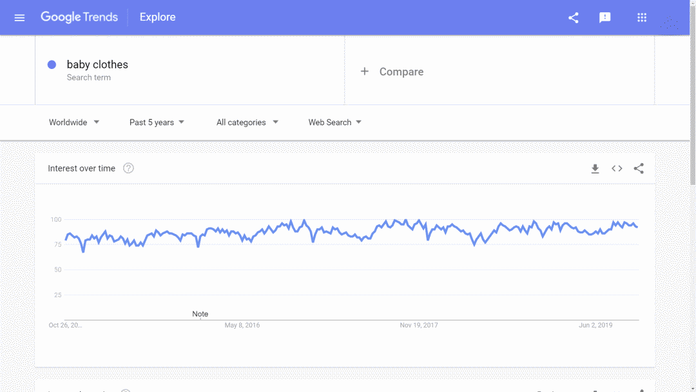Click the blue dot beside baby clothes

point(52,64)
